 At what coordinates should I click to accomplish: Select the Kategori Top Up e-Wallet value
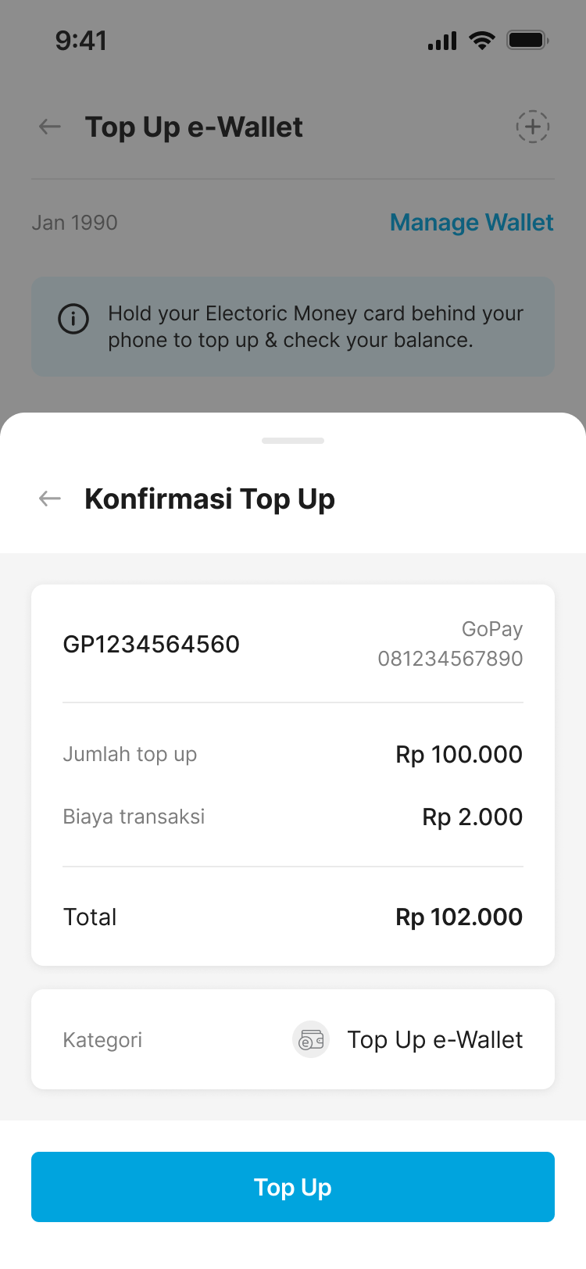point(434,1040)
